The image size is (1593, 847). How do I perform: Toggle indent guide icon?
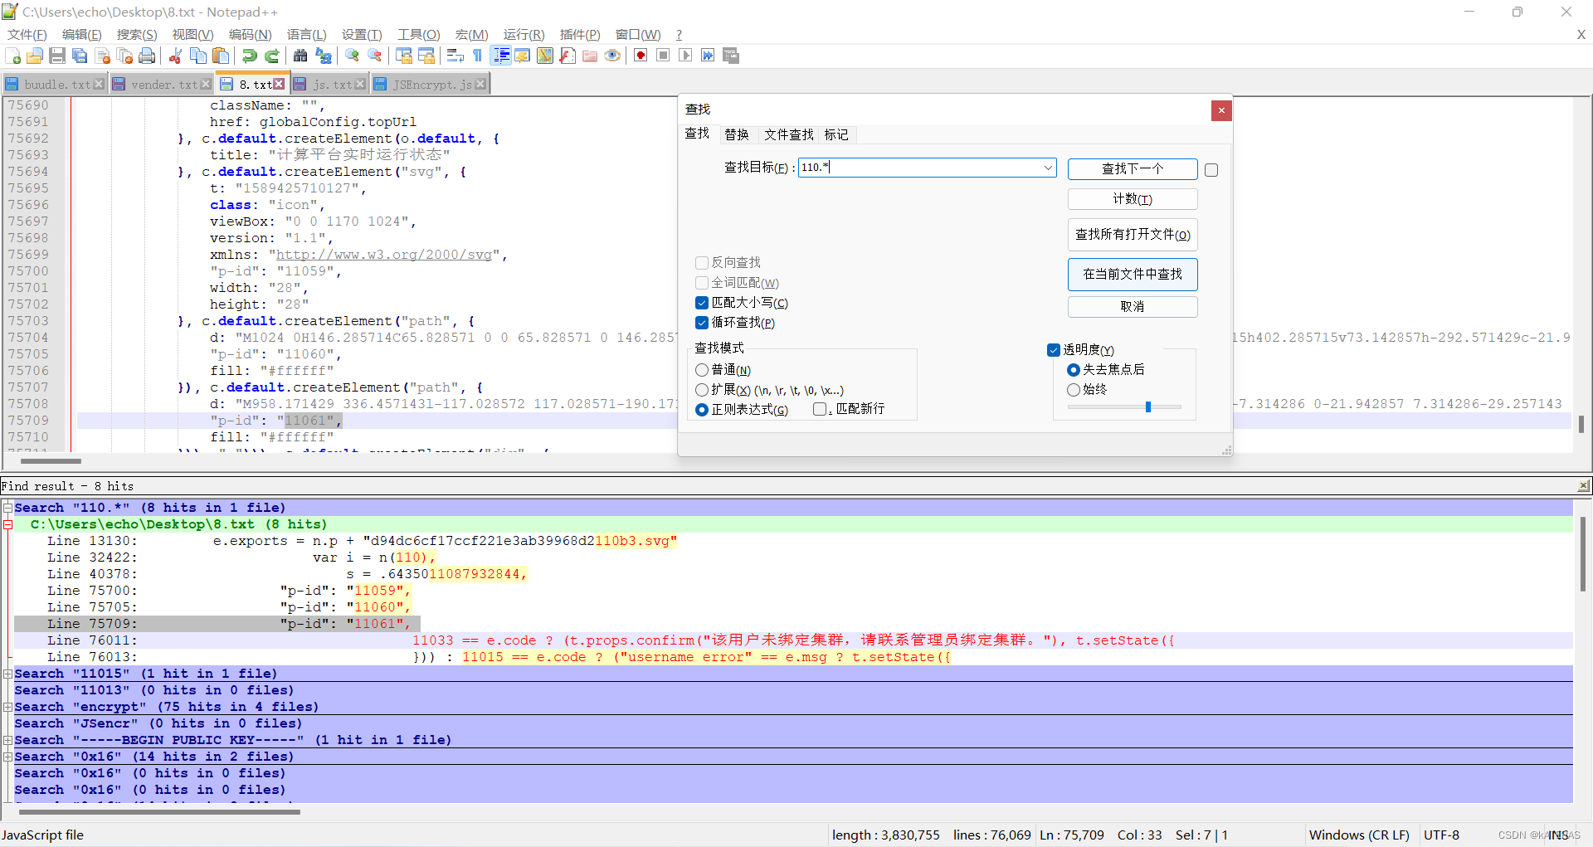coord(501,56)
